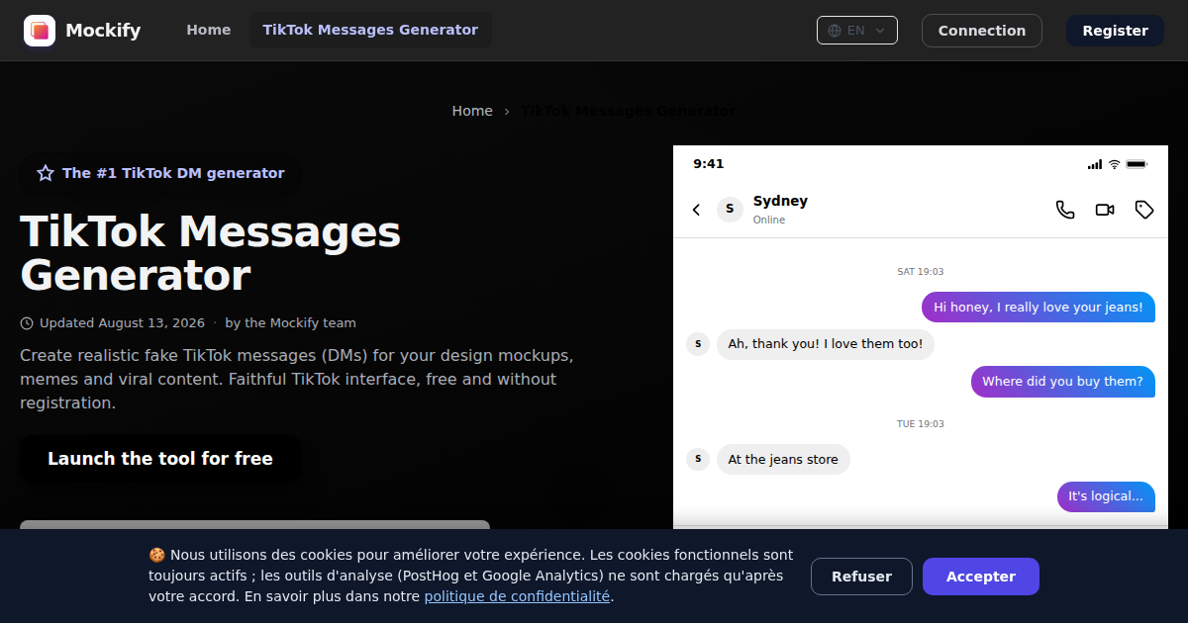The height and width of the screenshot is (623, 1188).
Task: Go to Home in the breadcrumb
Action: 472,111
